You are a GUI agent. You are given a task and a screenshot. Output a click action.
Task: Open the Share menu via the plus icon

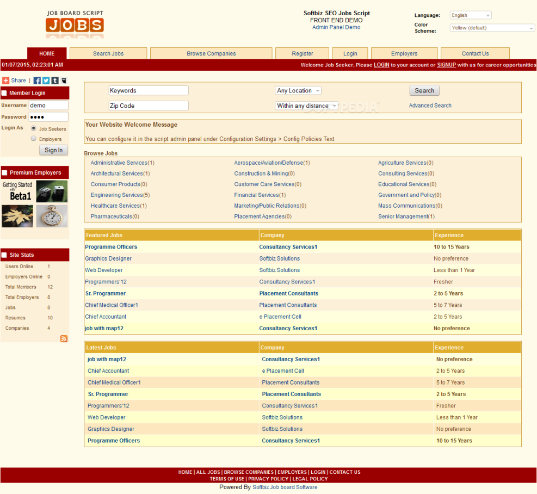pos(5,81)
